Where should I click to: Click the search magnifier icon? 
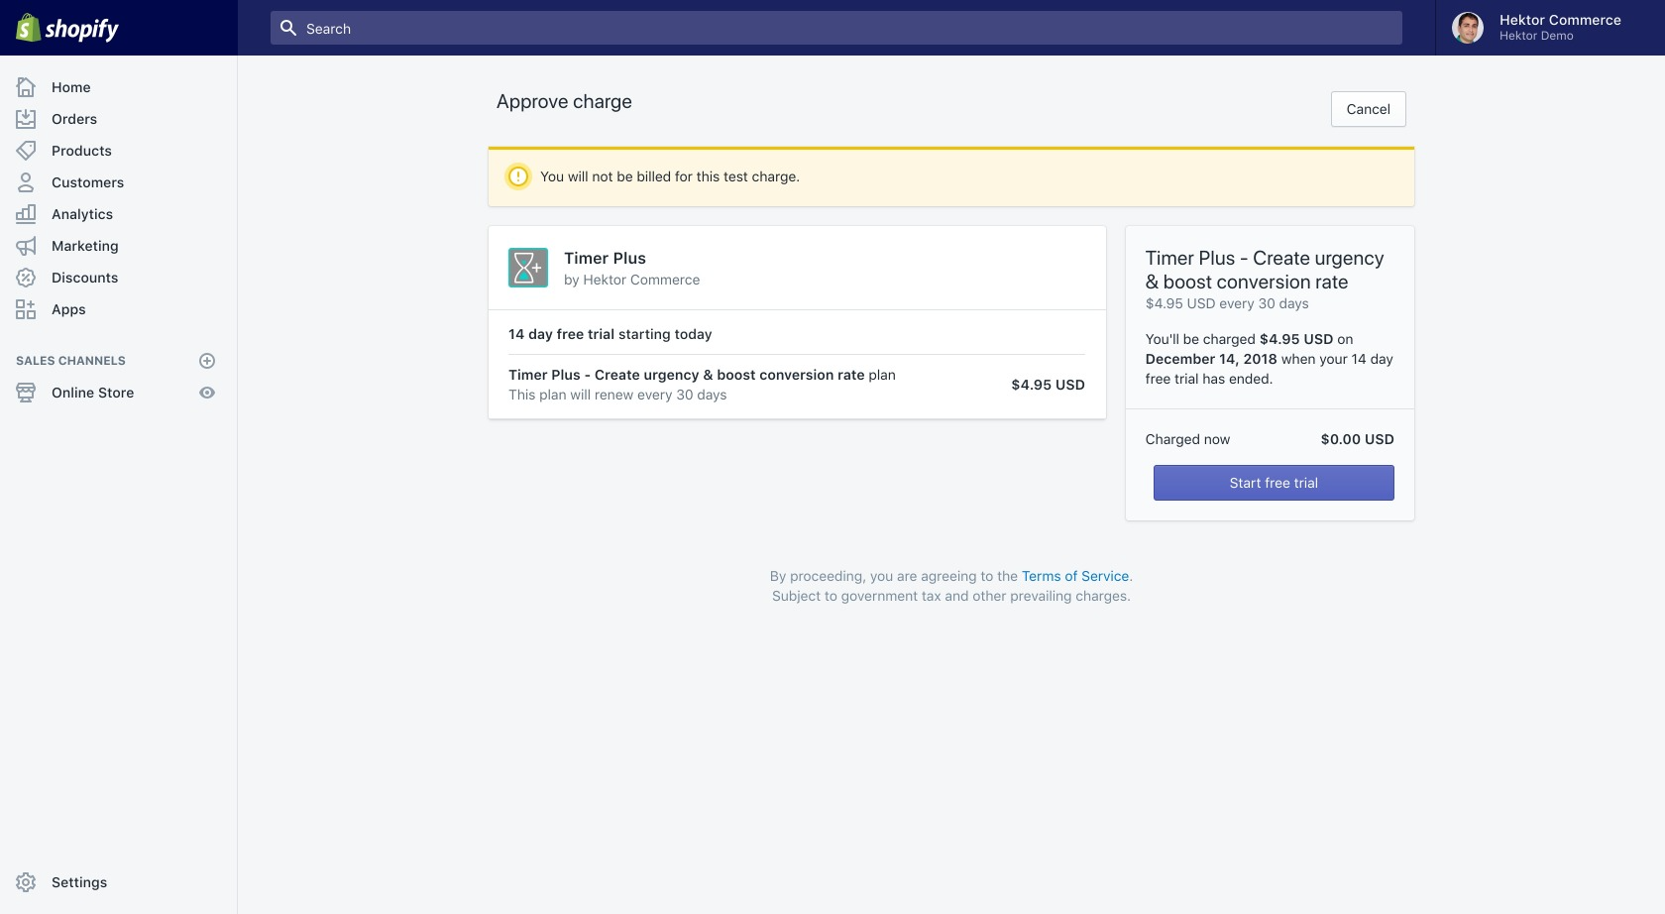288,28
